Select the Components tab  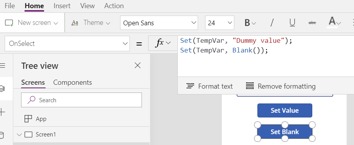click(73, 82)
